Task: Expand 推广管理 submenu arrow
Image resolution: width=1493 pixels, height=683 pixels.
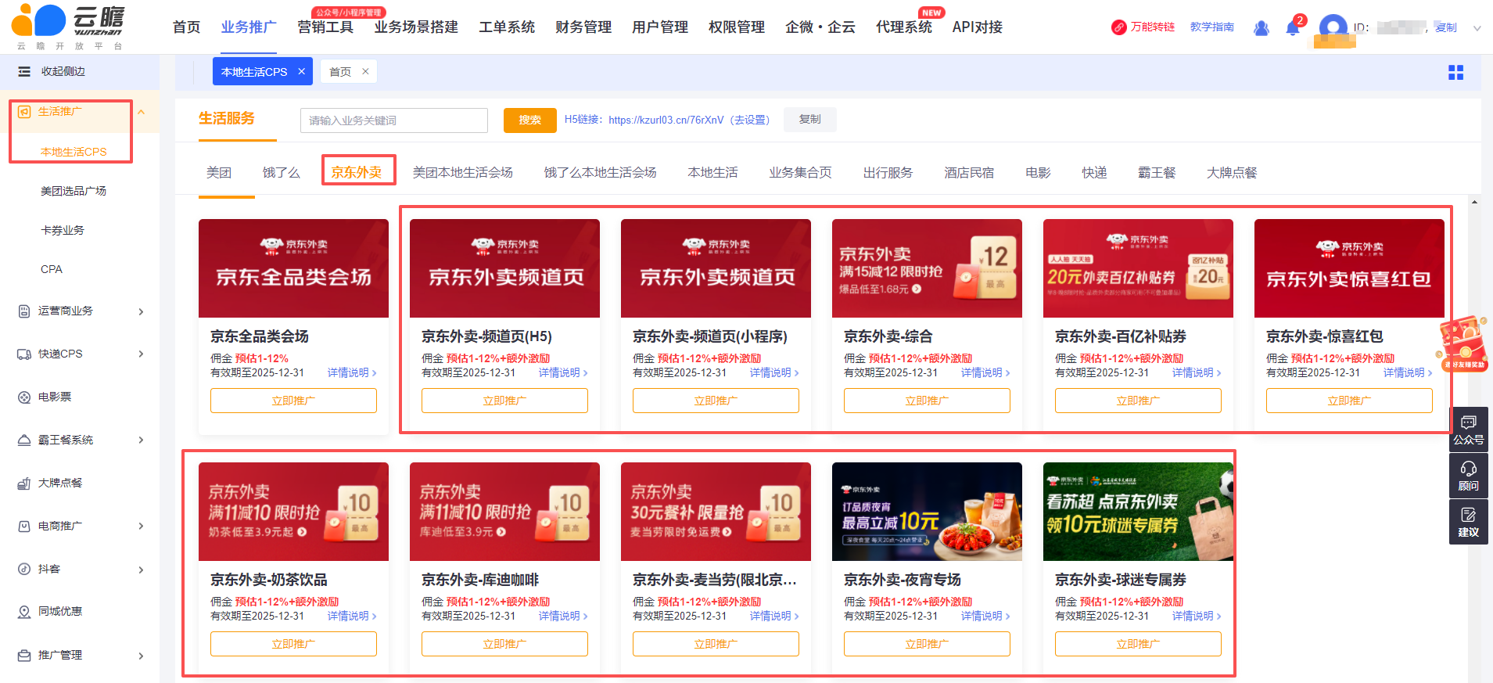Action: [x=141, y=656]
